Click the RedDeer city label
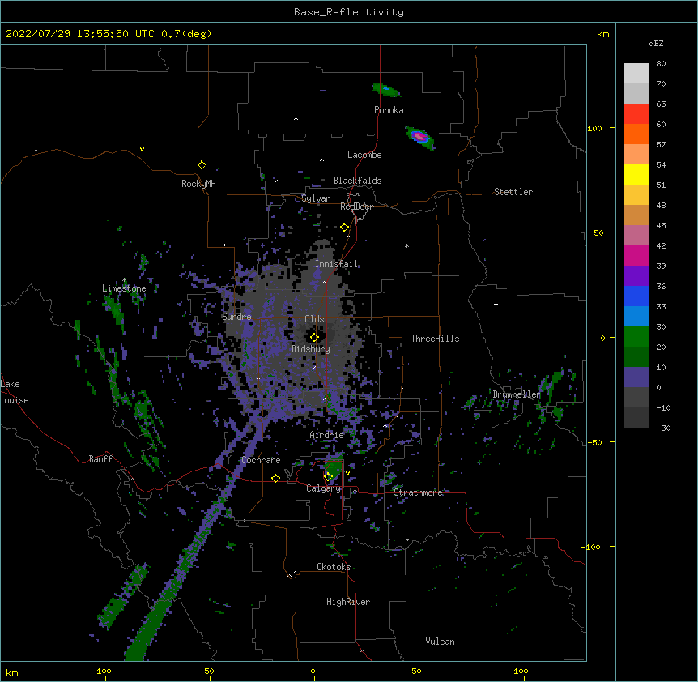 click(x=356, y=207)
